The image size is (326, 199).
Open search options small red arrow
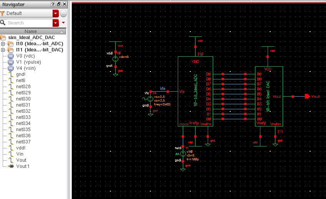63,23
